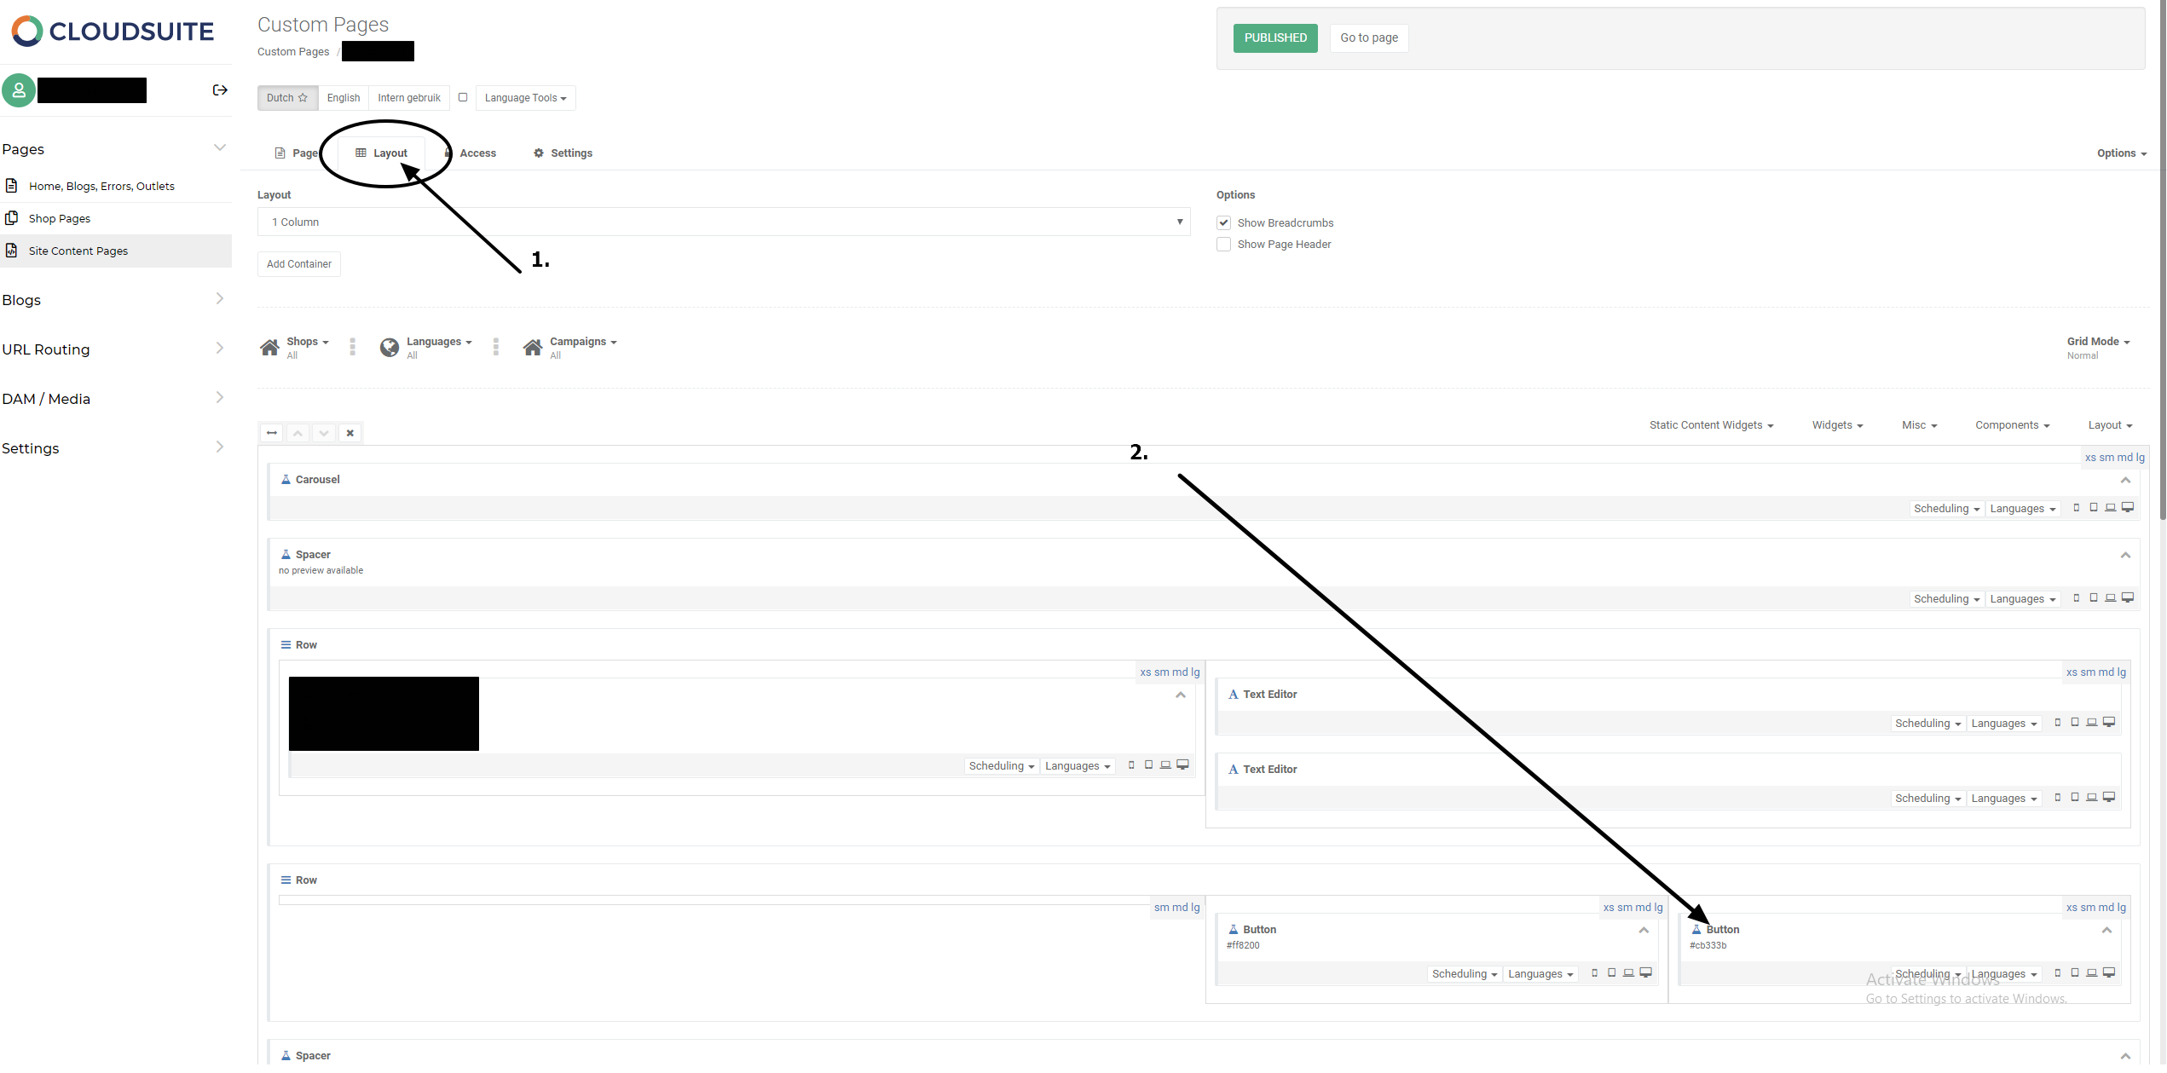The image size is (2167, 1073).
Task: Click the Shop Pages sidebar icon
Action: (12, 218)
